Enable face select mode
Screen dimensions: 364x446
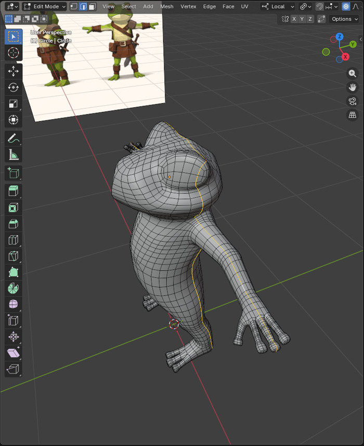tap(92, 7)
